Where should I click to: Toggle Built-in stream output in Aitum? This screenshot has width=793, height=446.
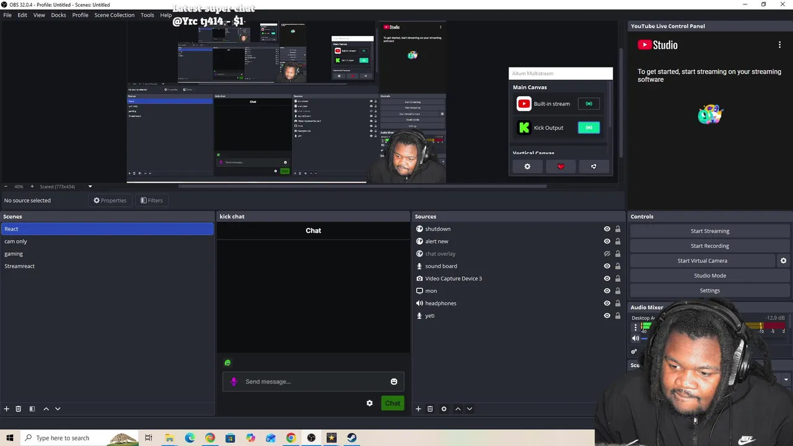(x=589, y=104)
